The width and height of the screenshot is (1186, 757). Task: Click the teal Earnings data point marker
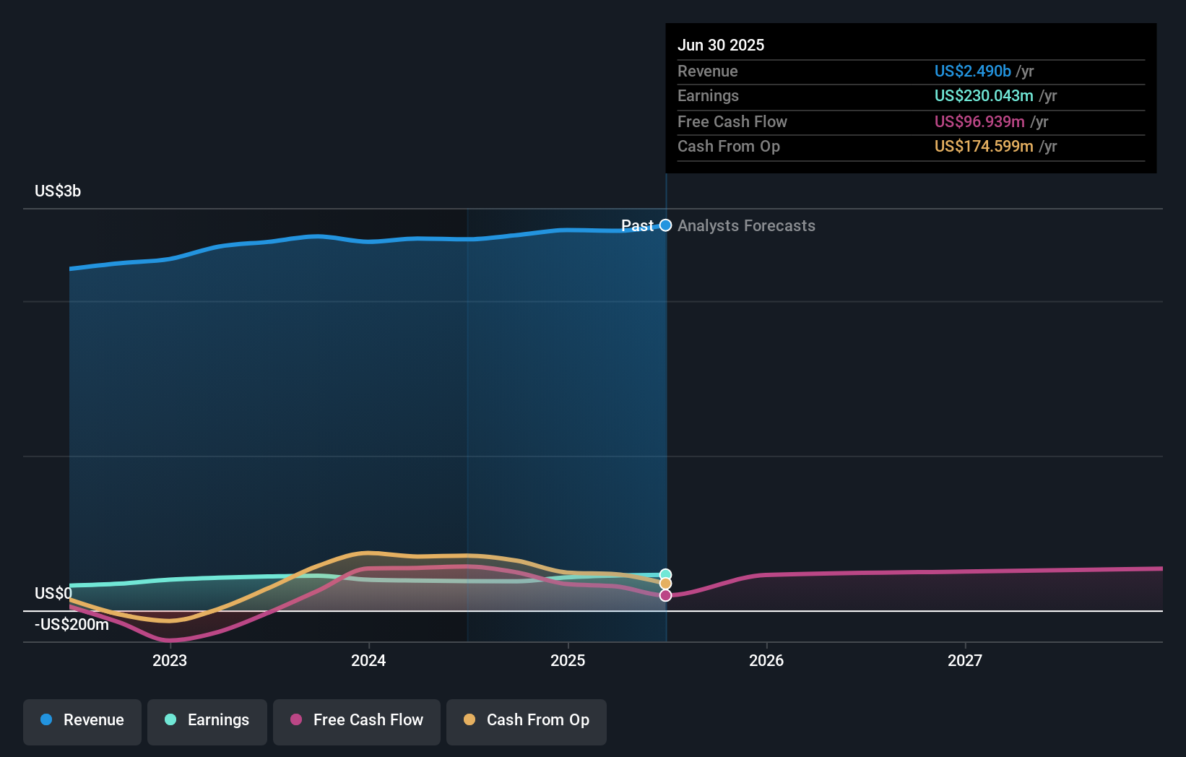pyautogui.click(x=665, y=575)
